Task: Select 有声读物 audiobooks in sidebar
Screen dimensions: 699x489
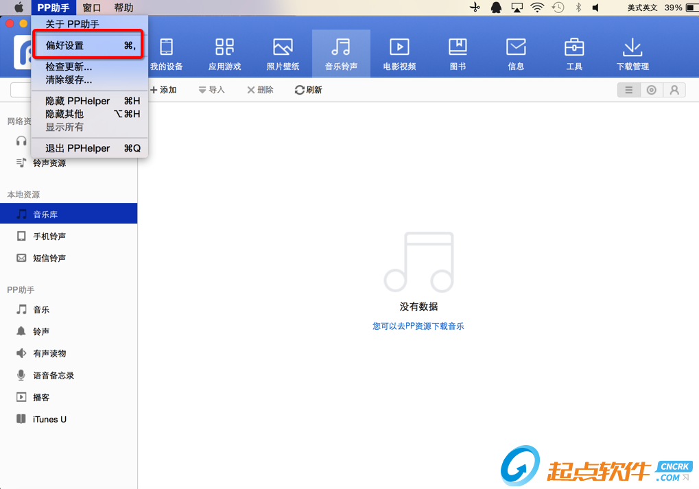Action: click(69, 353)
